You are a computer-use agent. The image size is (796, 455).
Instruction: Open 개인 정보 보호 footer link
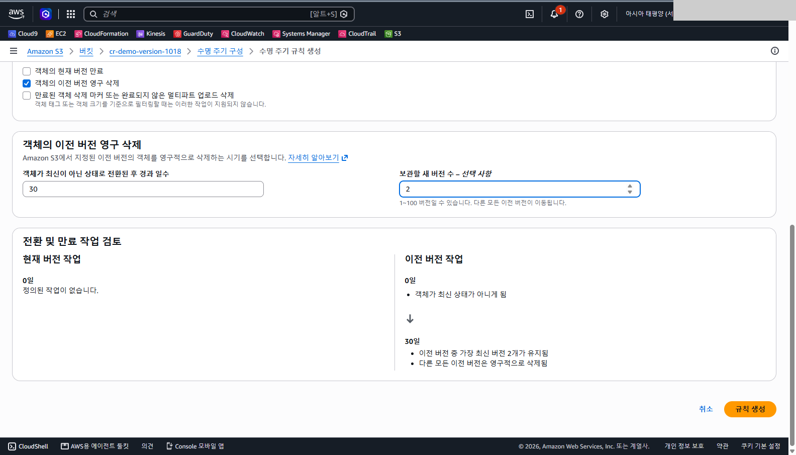tap(684, 446)
